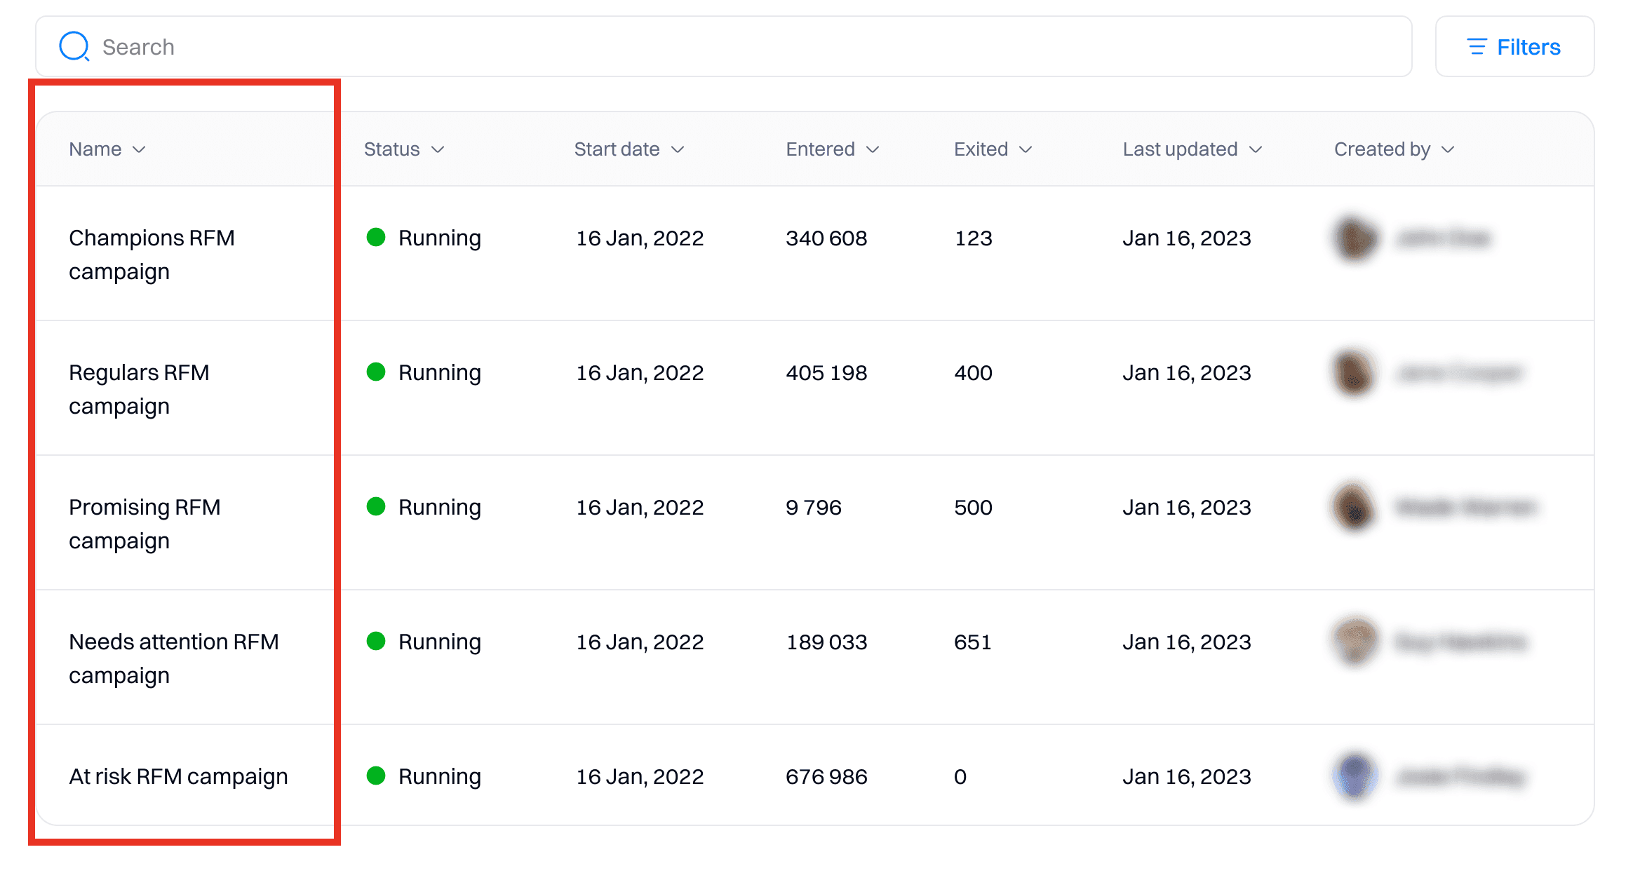Click the green status dot for Regulars RFM campaign
This screenshot has width=1640, height=873.
coord(377,372)
